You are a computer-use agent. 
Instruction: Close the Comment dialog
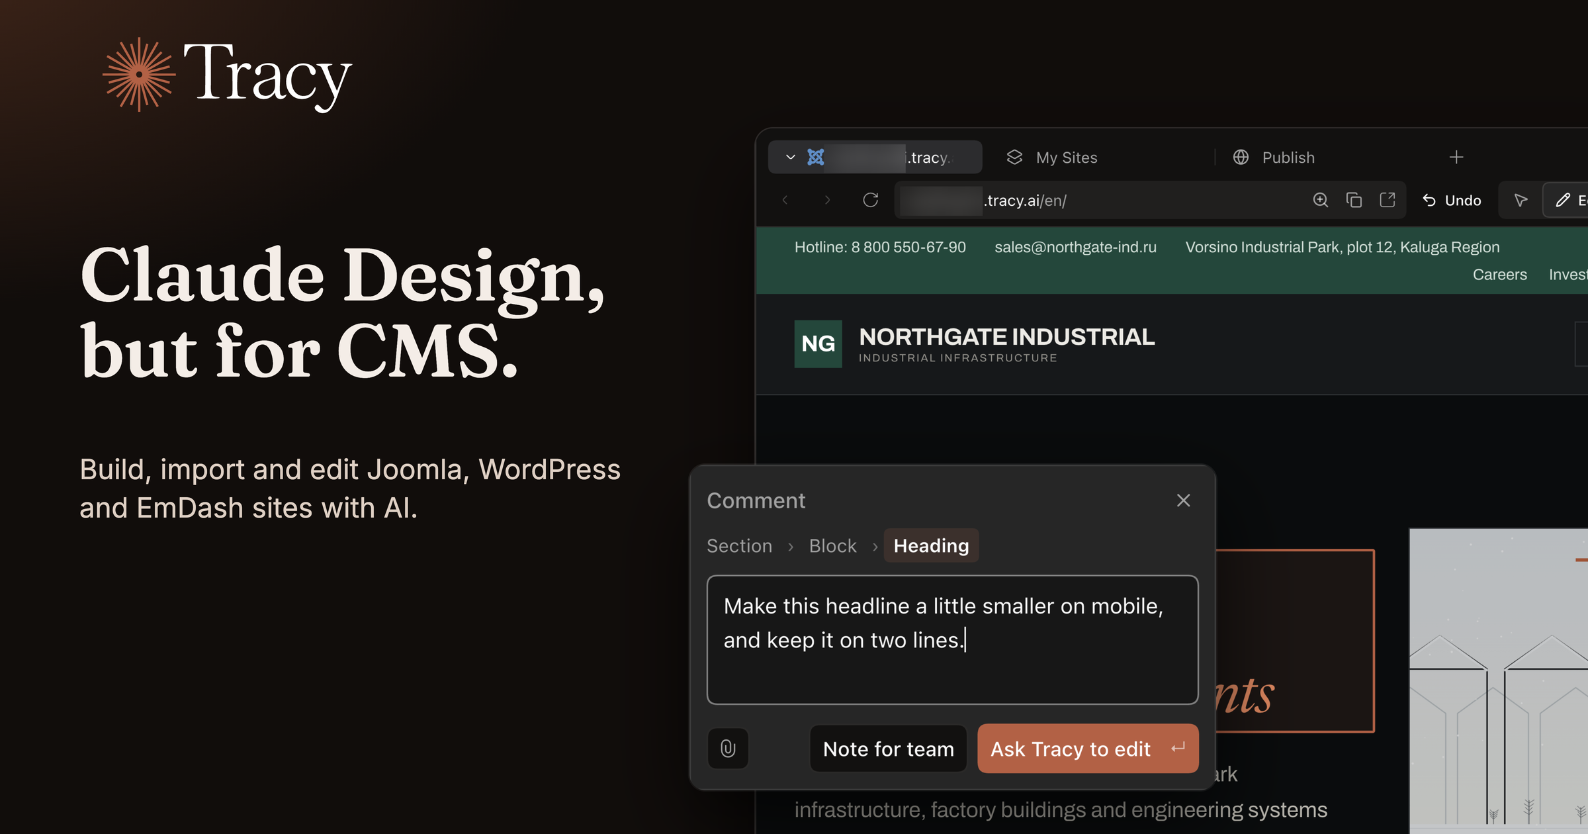click(x=1183, y=500)
